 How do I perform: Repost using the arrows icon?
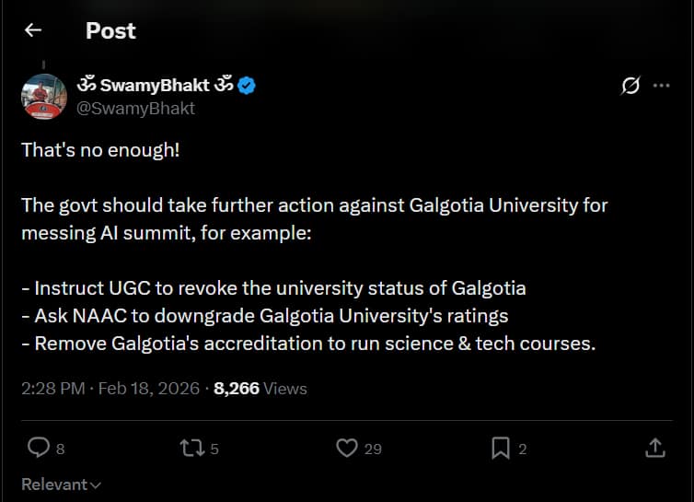pyautogui.click(x=191, y=448)
